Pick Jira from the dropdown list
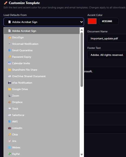126x157 pixels. [x=42, y=141]
